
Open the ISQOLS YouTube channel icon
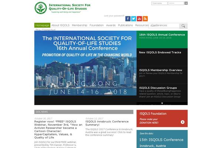(139, 19)
